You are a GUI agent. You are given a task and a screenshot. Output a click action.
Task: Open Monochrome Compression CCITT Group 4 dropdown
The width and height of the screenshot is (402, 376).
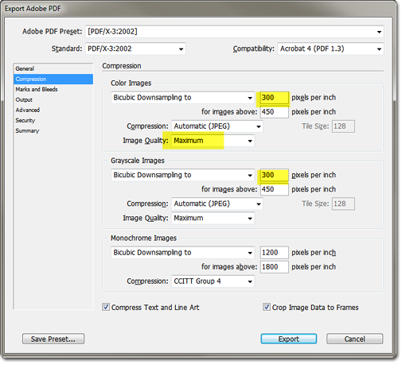point(213,281)
